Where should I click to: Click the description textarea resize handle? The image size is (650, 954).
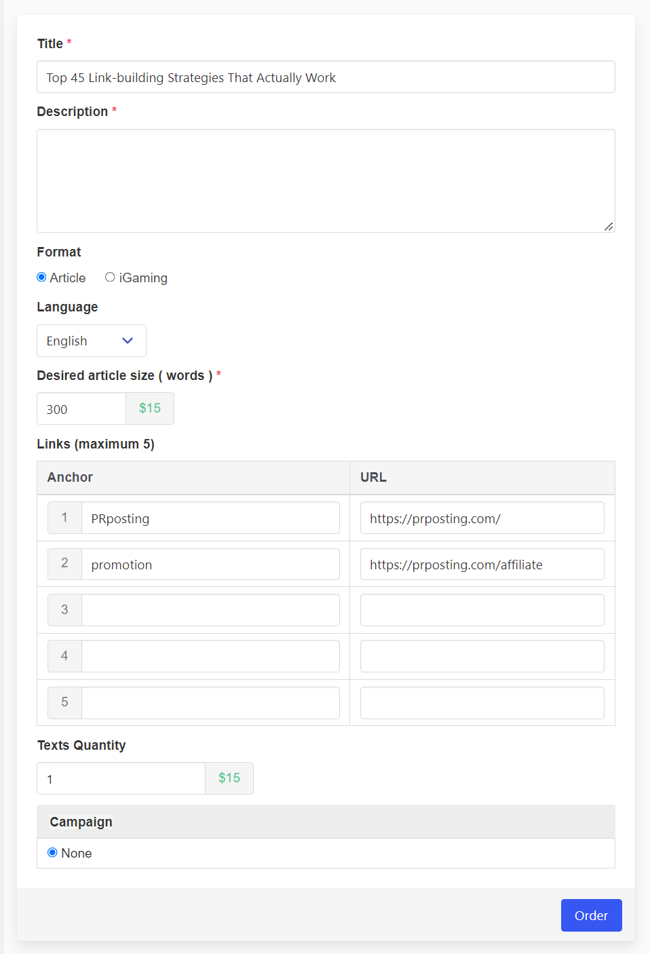tap(609, 227)
